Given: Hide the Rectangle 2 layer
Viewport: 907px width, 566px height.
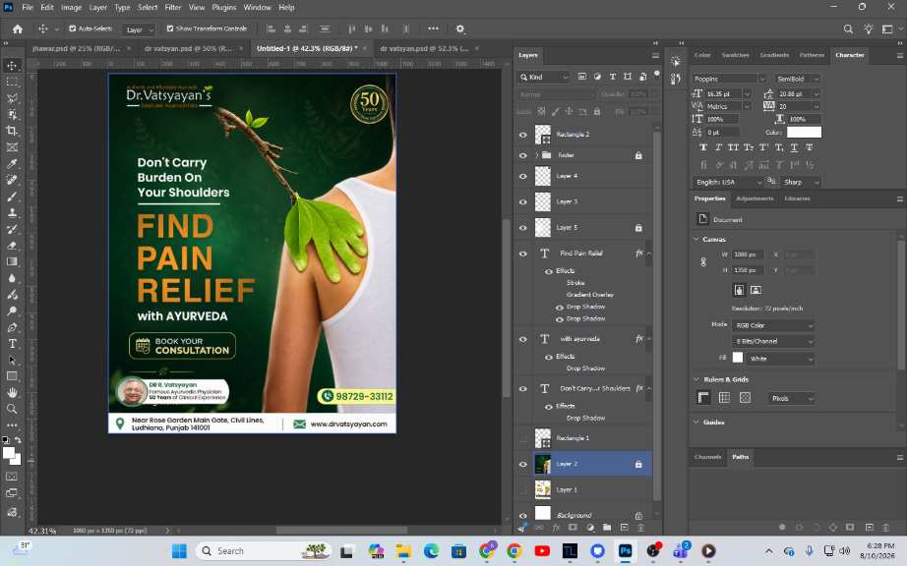Looking at the screenshot, I should coord(523,135).
